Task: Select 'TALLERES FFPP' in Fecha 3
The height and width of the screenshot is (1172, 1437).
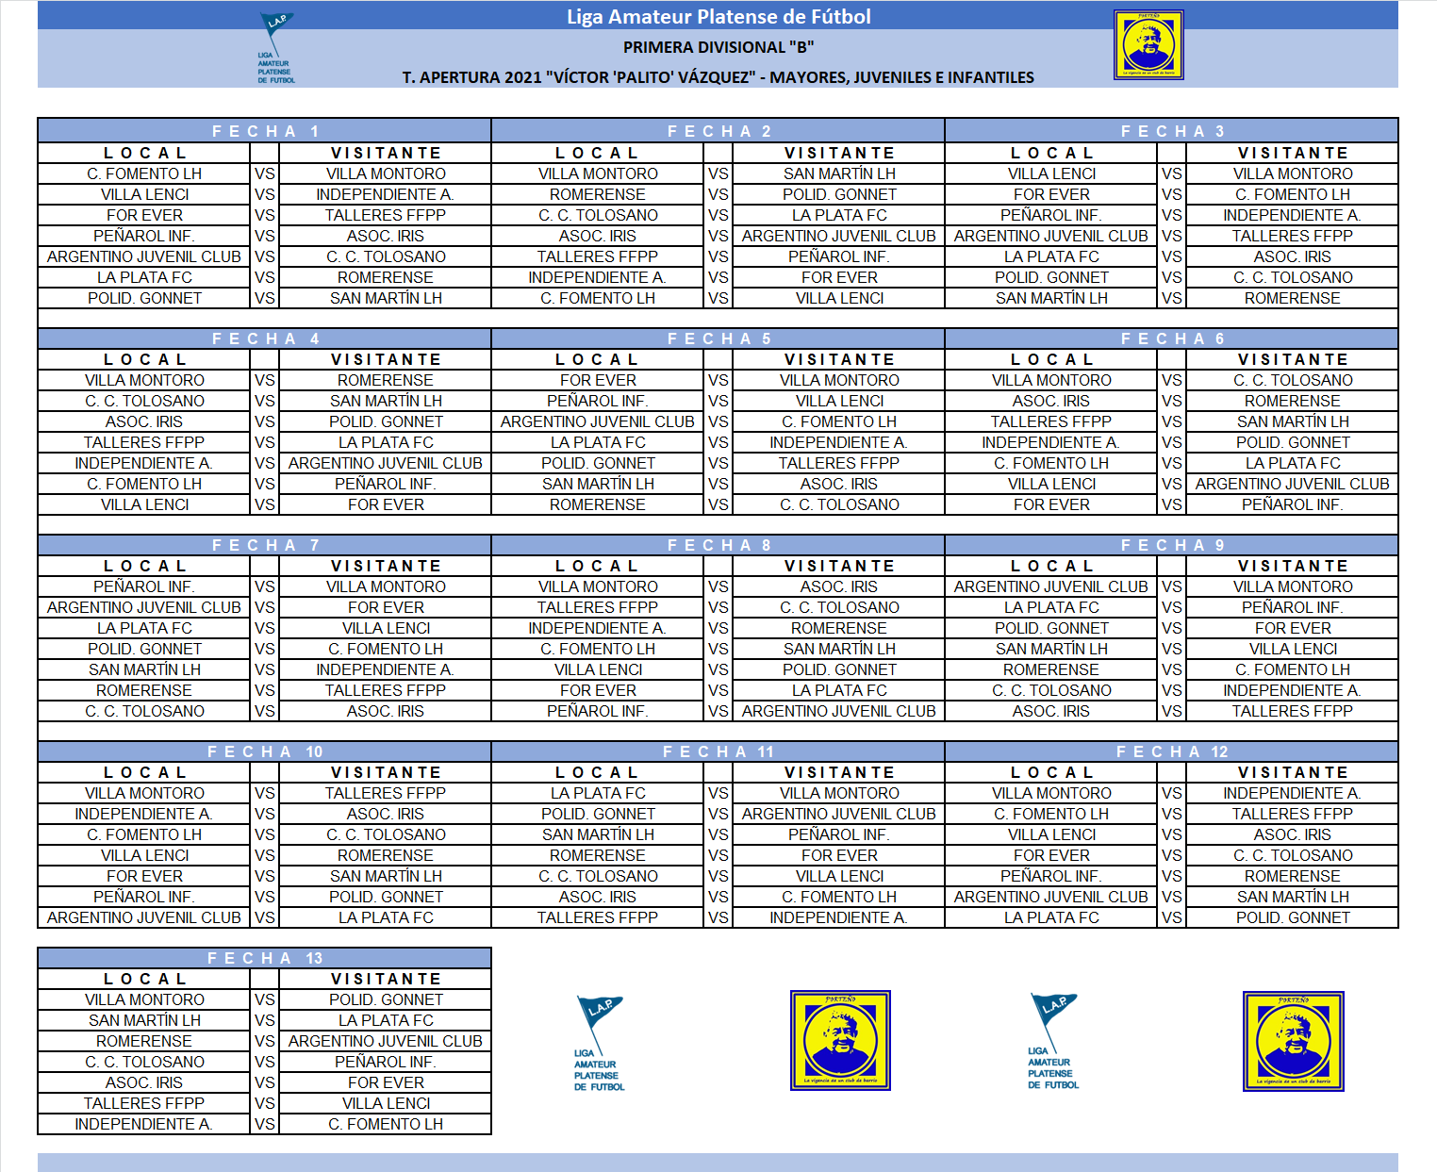Action: tap(1293, 236)
